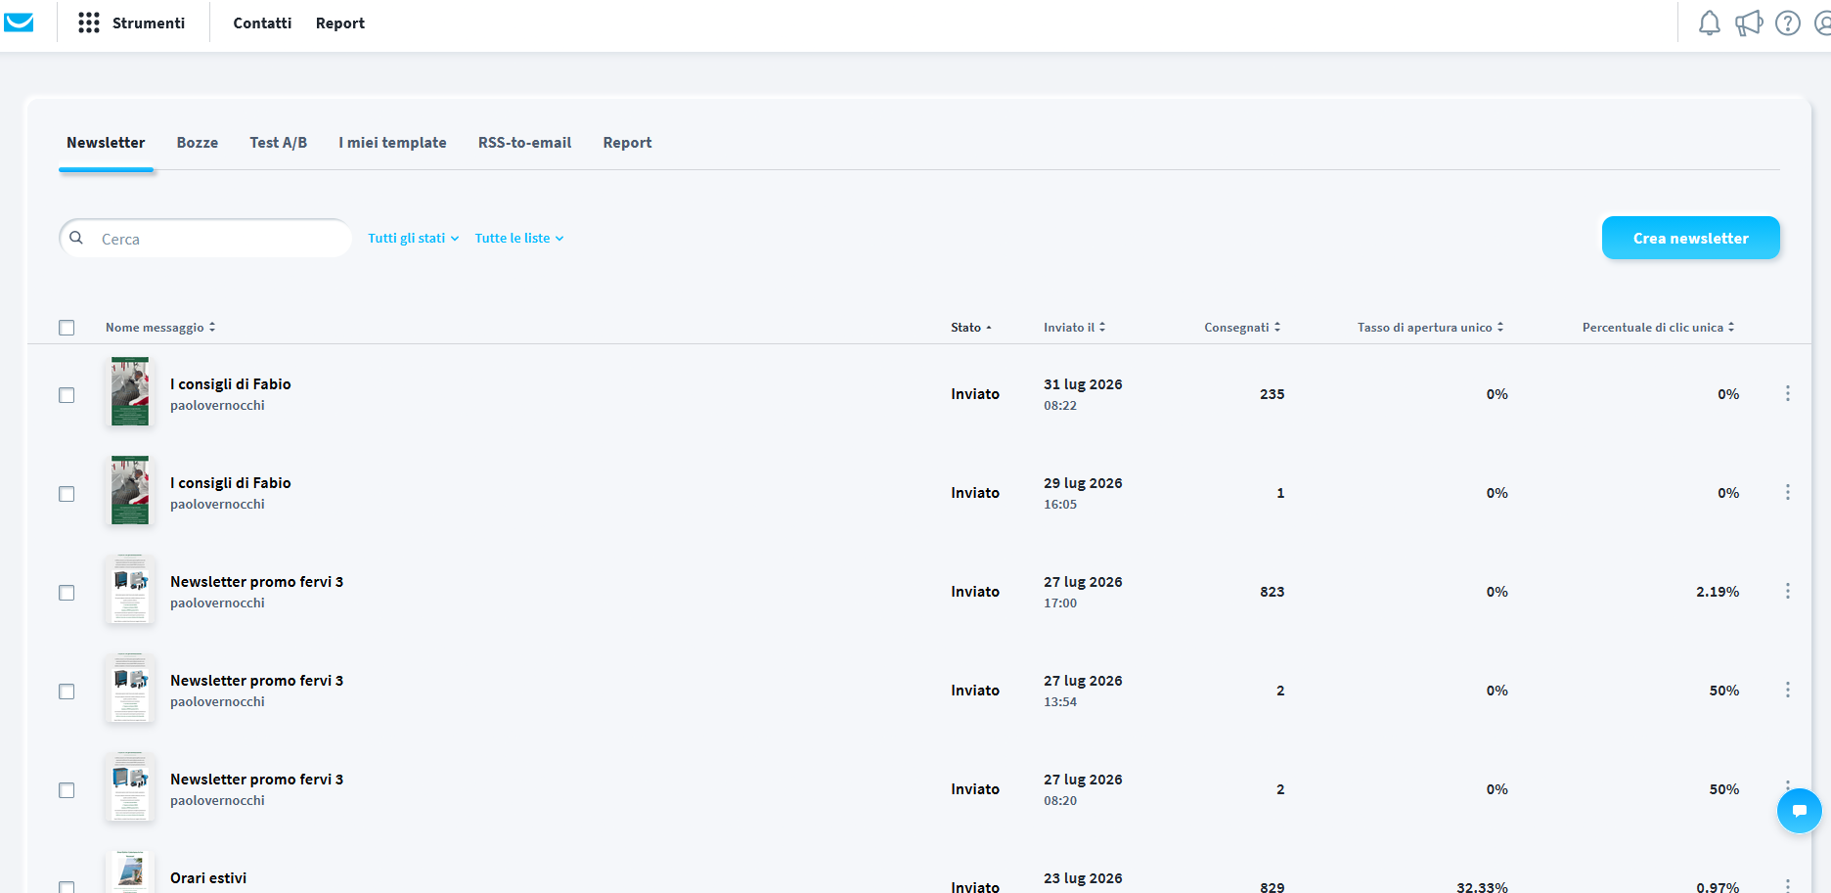Sort by Tasso di apertura unico
The width and height of the screenshot is (1831, 893).
pos(1430,328)
